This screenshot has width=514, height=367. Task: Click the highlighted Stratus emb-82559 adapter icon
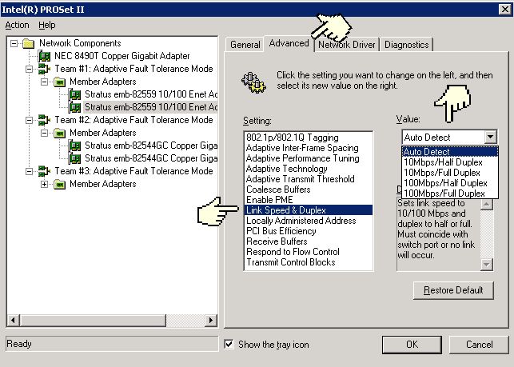click(x=74, y=107)
